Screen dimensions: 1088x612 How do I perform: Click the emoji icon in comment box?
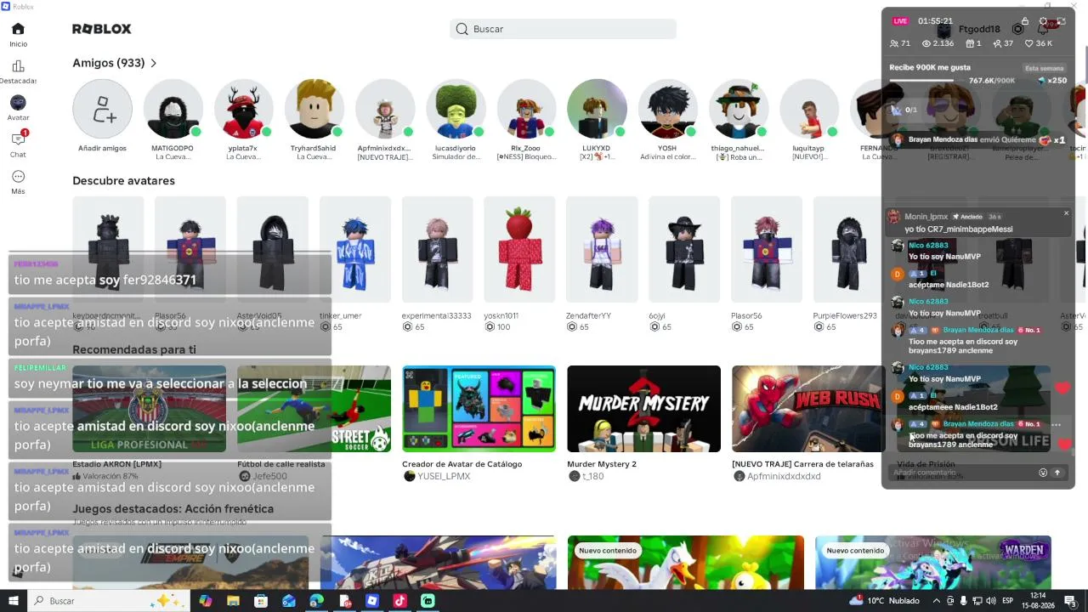point(1043,473)
